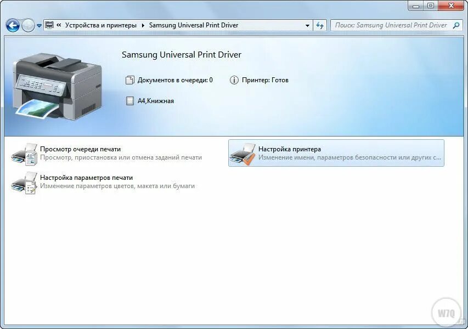Click the documents in queue page icon
This screenshot has width=468, height=329.
130,80
